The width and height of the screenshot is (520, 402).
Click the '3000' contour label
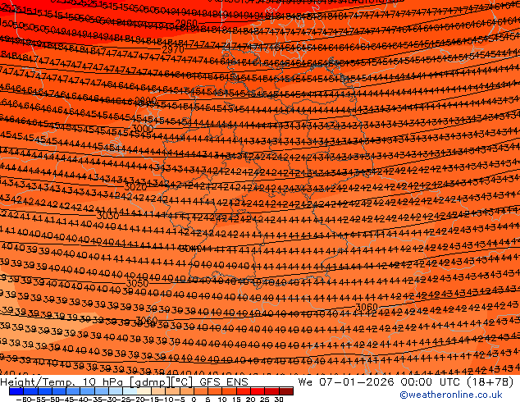click(x=143, y=128)
